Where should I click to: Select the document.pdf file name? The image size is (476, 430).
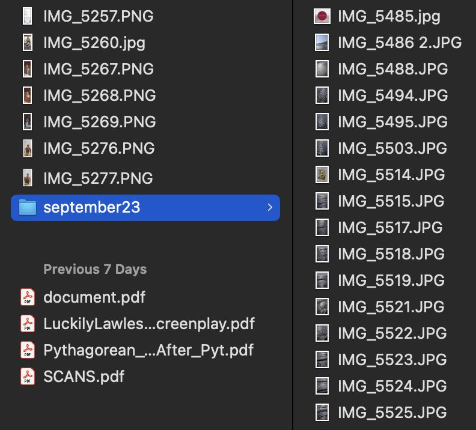(94, 297)
